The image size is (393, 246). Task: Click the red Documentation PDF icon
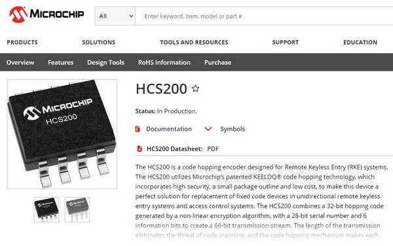coord(138,129)
